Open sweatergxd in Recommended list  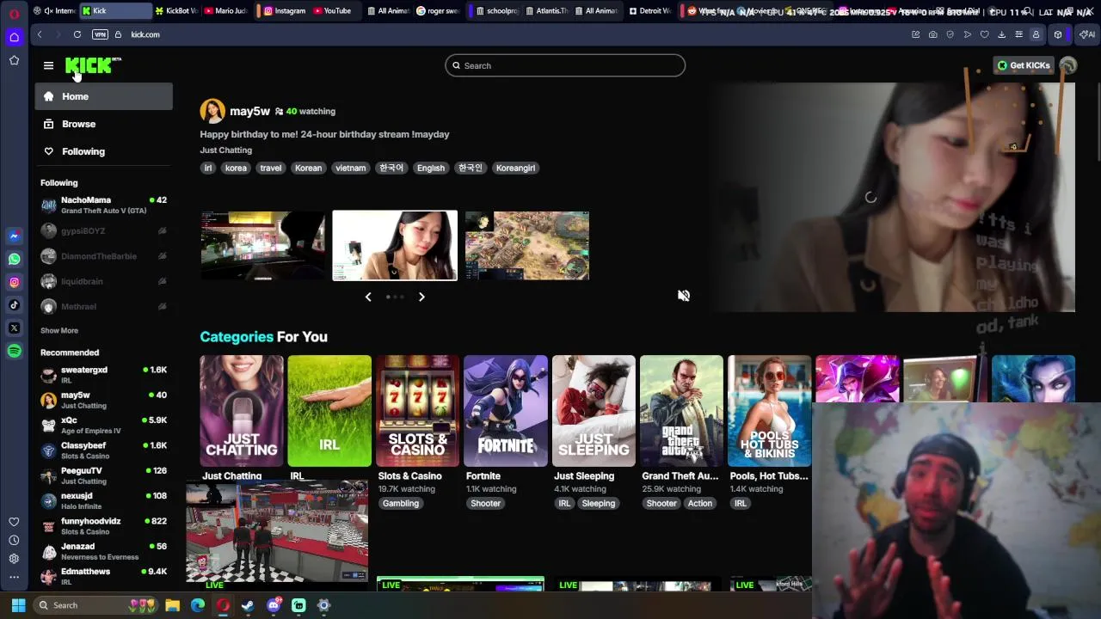(103, 375)
